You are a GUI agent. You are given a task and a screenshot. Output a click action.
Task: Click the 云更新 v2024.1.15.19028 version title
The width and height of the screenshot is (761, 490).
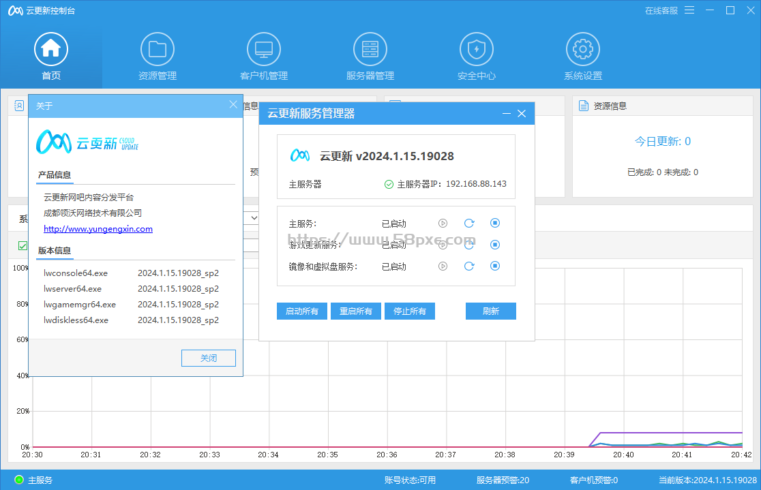coord(387,156)
